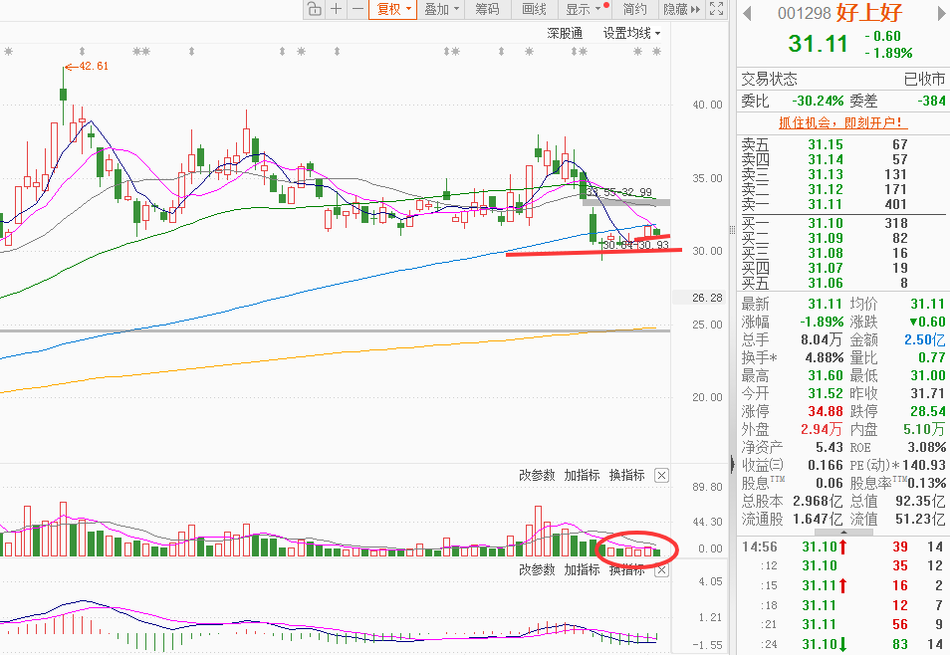Image resolution: width=950 pixels, height=655 pixels.
Task: Click 改参数 on volume indicator
Action: pyautogui.click(x=537, y=475)
